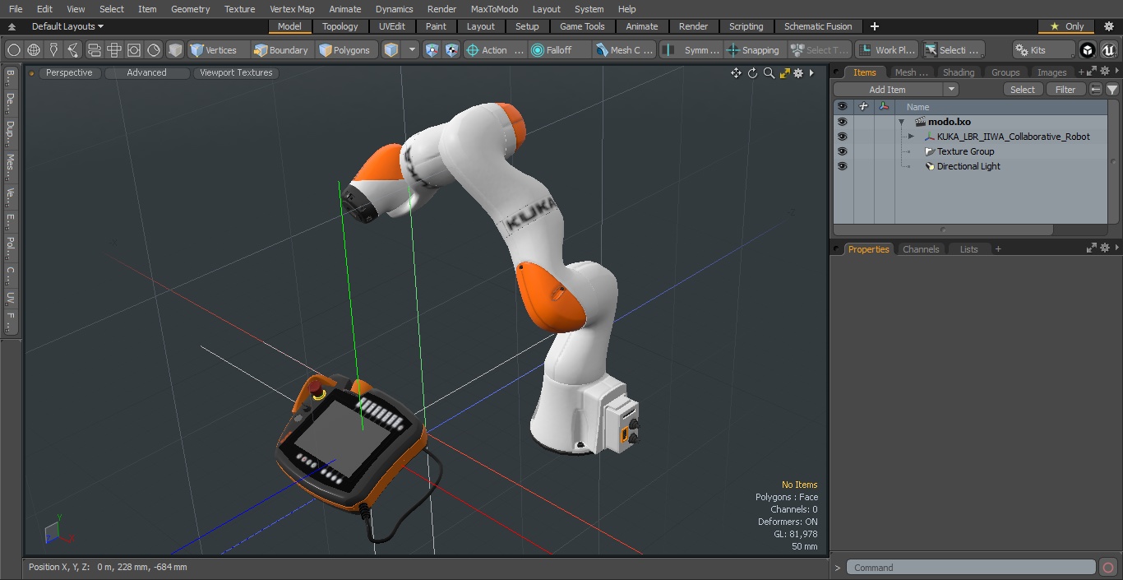
Task: Collapse the modo.lxo scene tree
Action: (901, 122)
